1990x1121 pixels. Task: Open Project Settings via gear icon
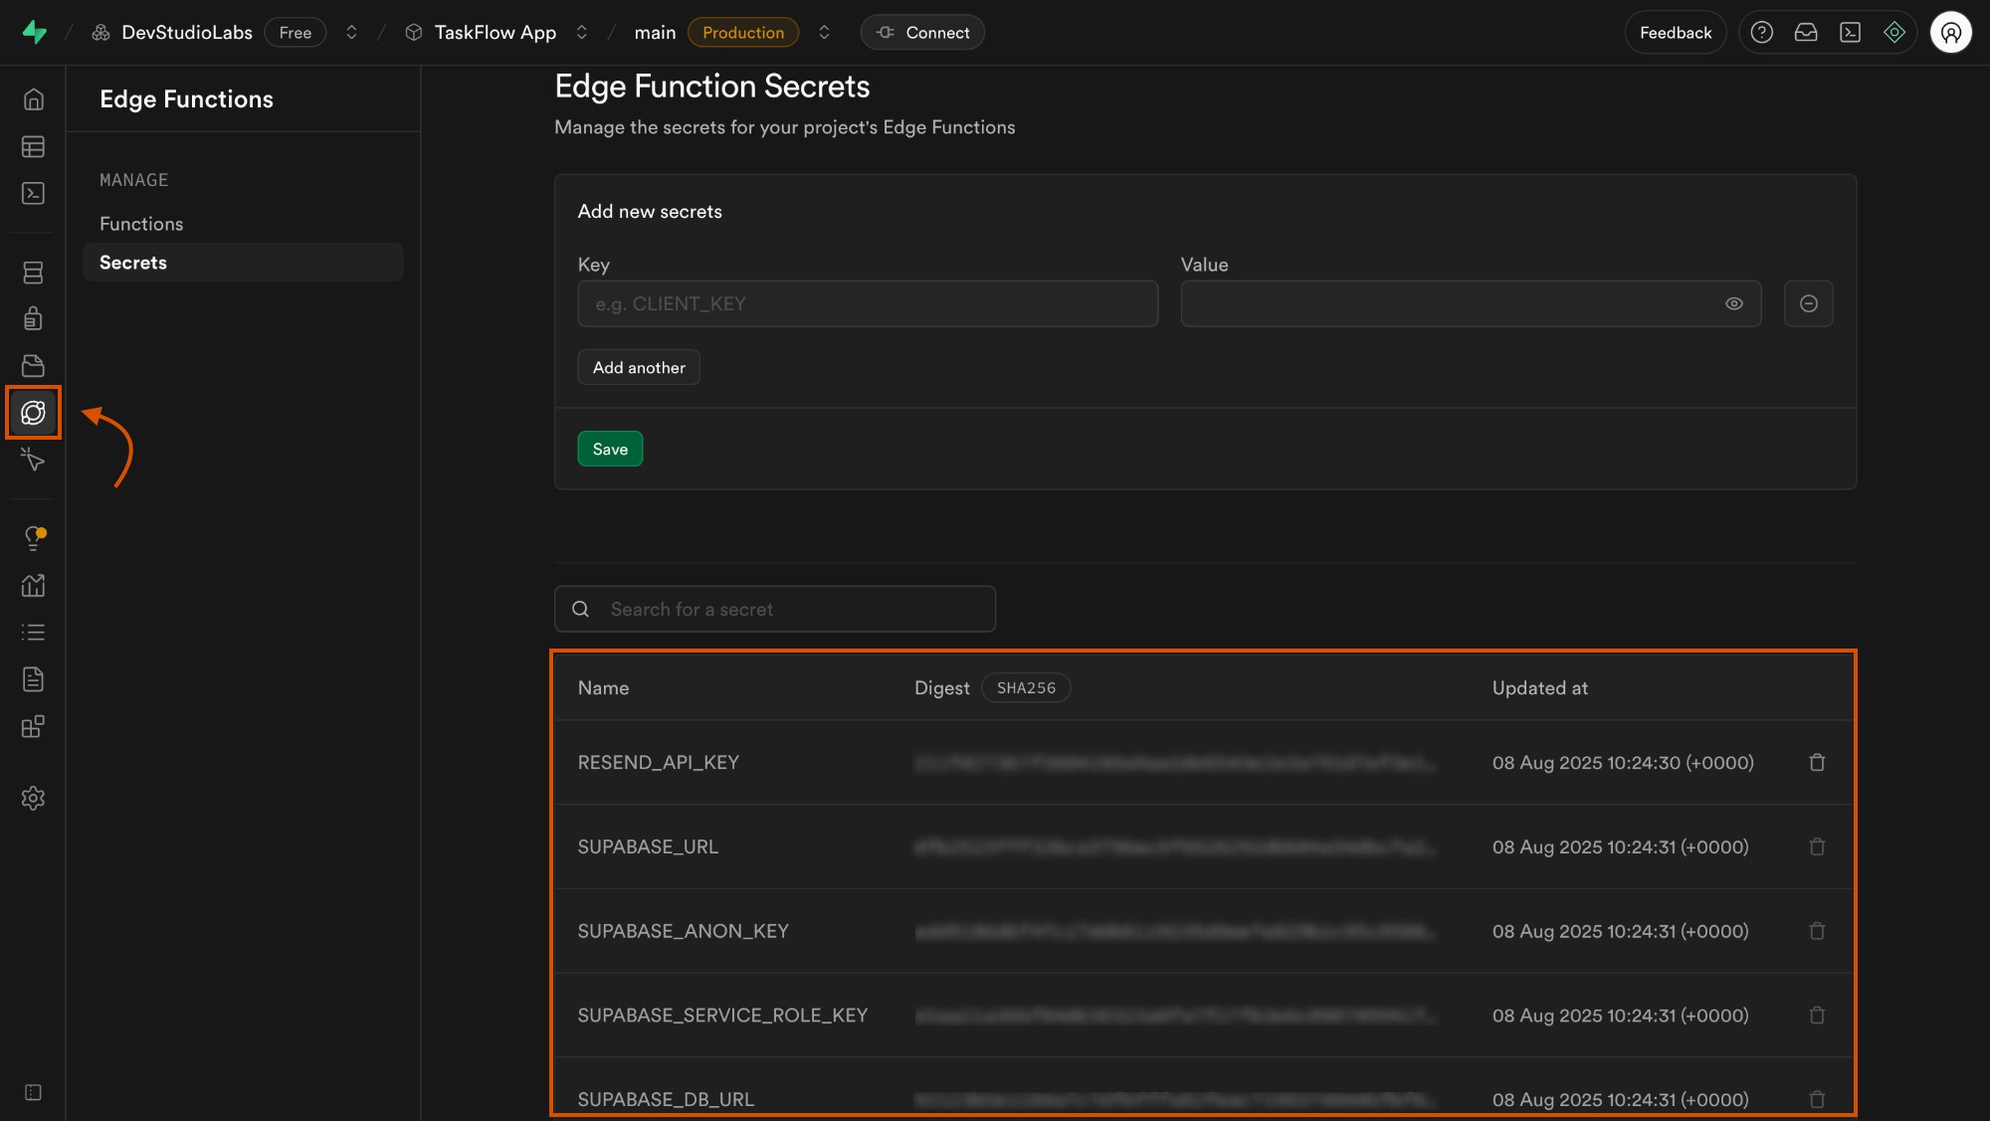click(x=33, y=798)
